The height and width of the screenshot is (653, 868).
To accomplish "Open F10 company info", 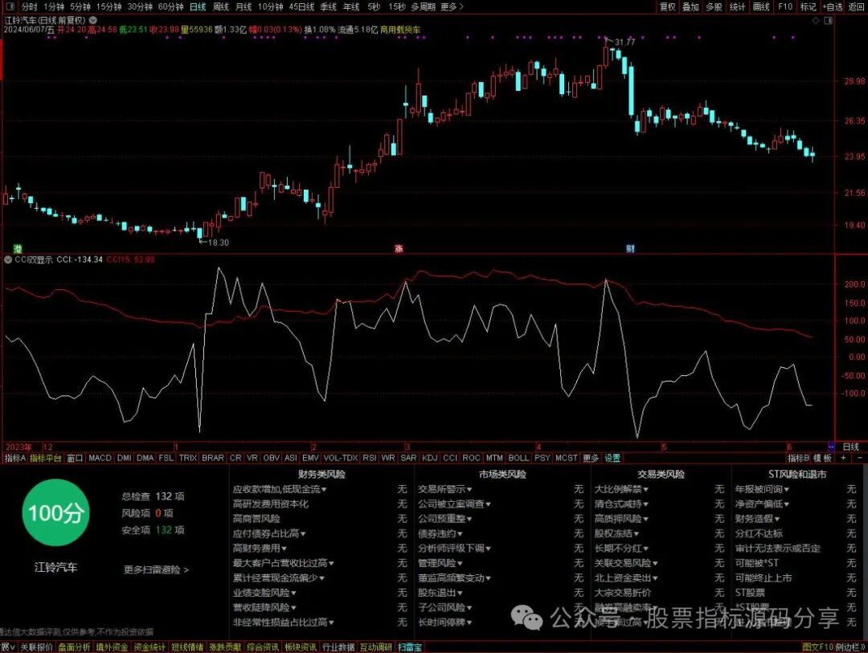I will [x=785, y=6].
